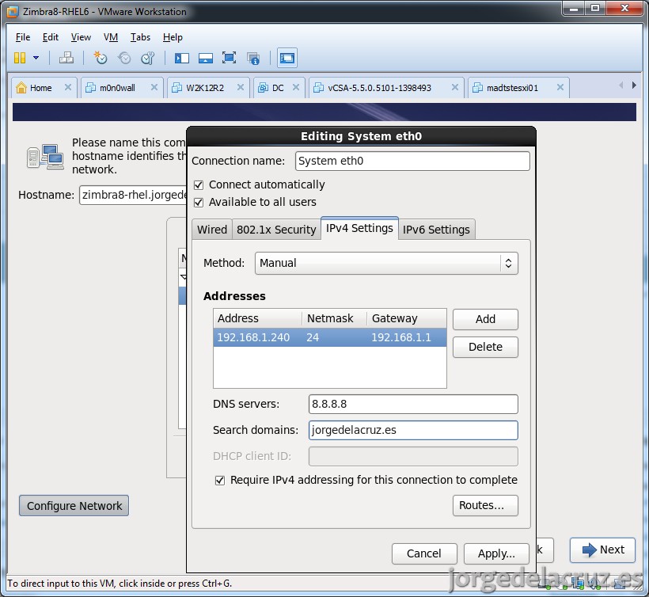Click the vCSA tab VM icon

(x=318, y=87)
